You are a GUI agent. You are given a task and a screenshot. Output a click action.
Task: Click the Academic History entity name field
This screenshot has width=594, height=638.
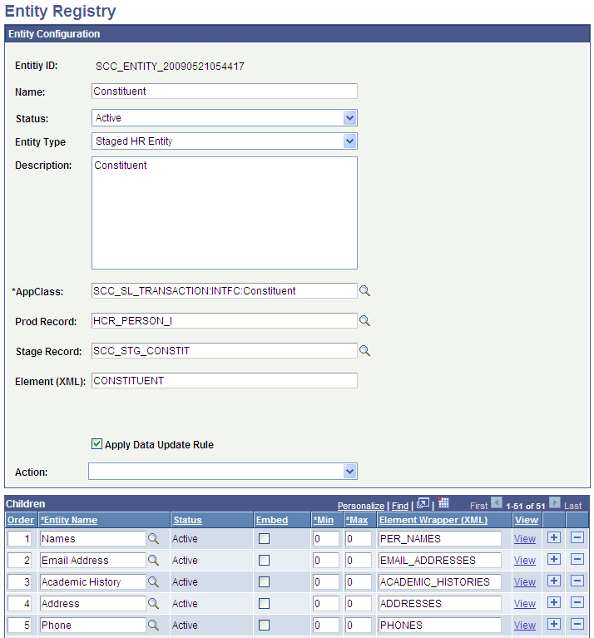(x=93, y=581)
